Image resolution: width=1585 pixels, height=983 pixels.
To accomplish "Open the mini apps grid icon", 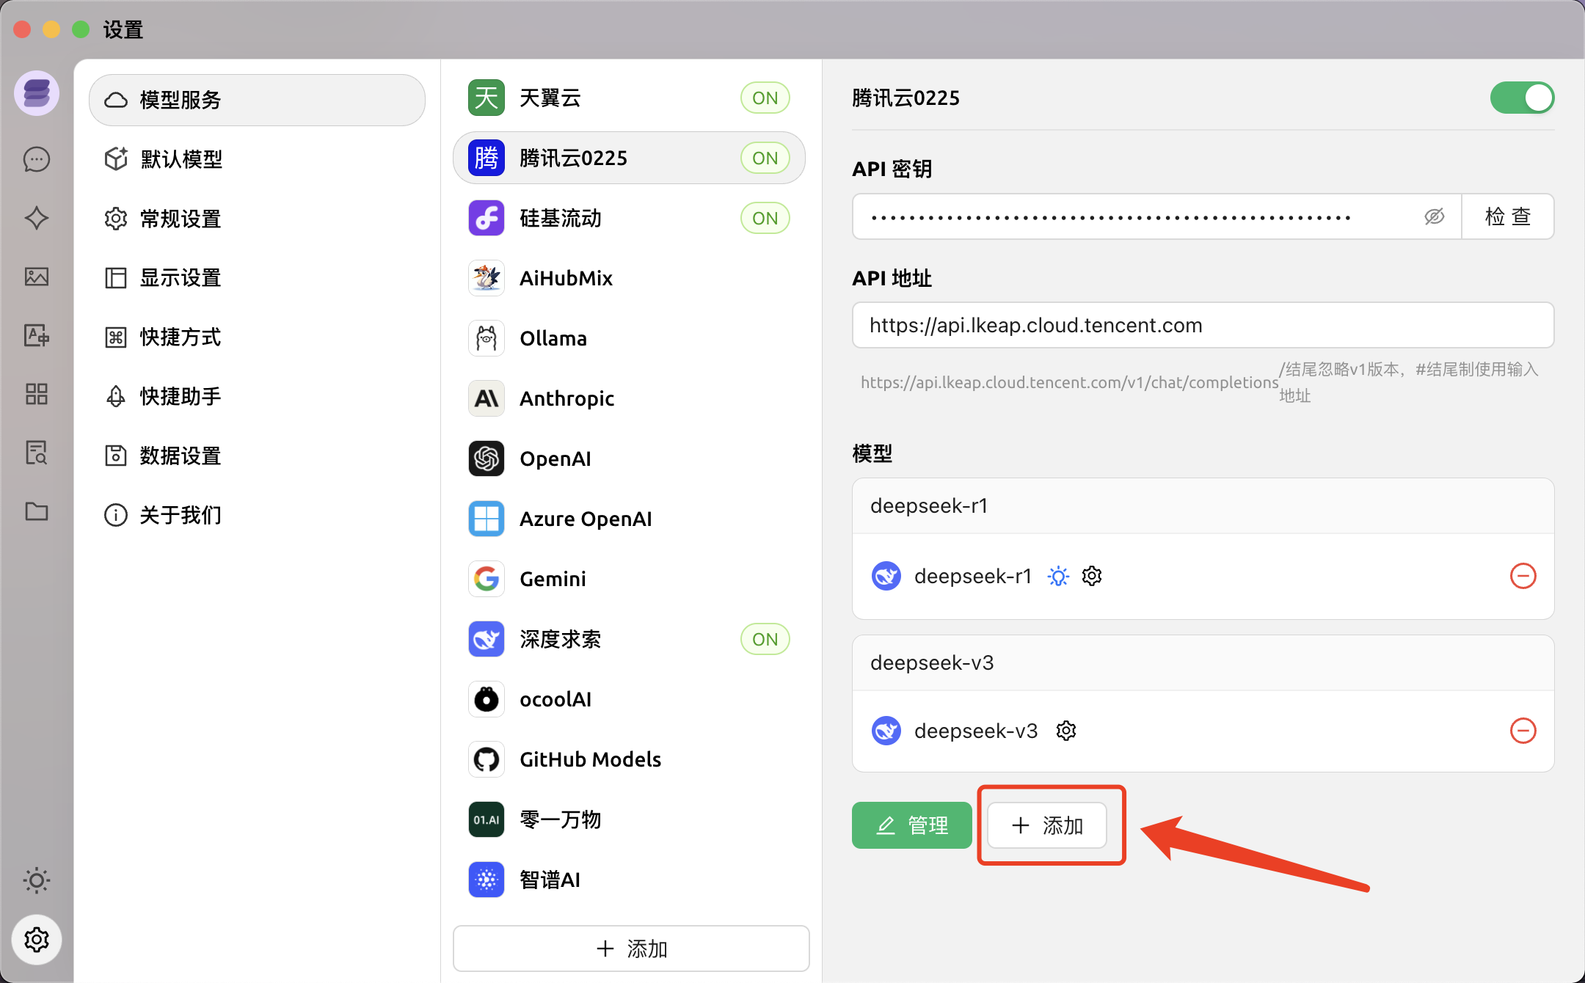I will (37, 394).
